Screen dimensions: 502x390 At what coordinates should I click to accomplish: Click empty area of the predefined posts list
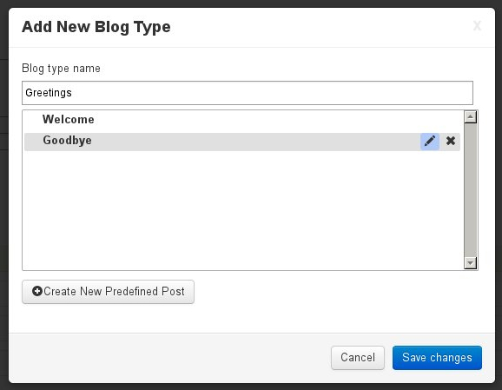[242, 208]
